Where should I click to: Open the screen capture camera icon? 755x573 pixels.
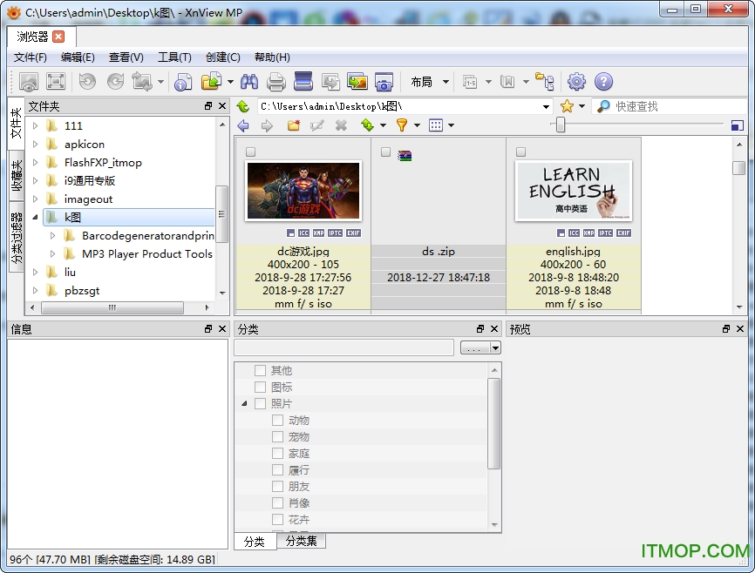click(x=384, y=82)
